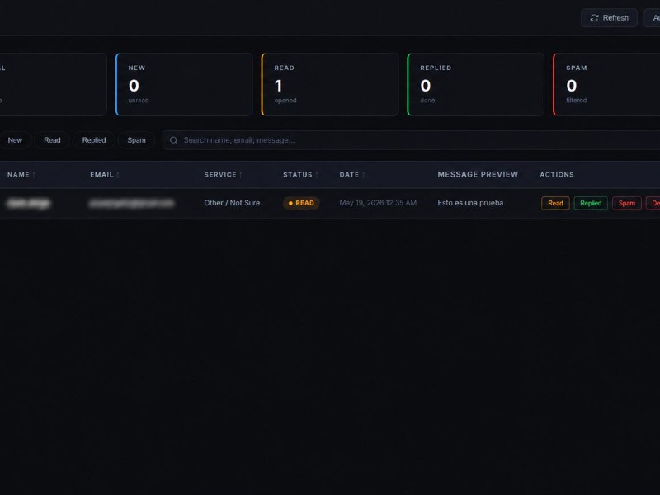The width and height of the screenshot is (660, 495).
Task: Mark the message as Read action button
Action: click(555, 203)
